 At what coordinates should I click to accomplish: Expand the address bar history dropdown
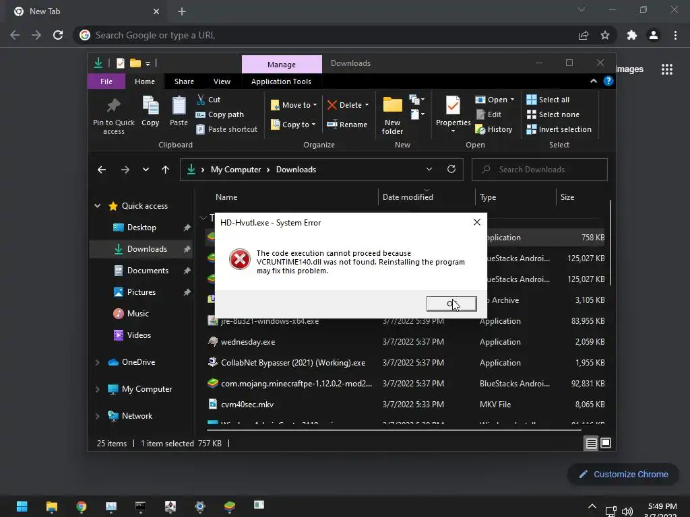click(429, 169)
